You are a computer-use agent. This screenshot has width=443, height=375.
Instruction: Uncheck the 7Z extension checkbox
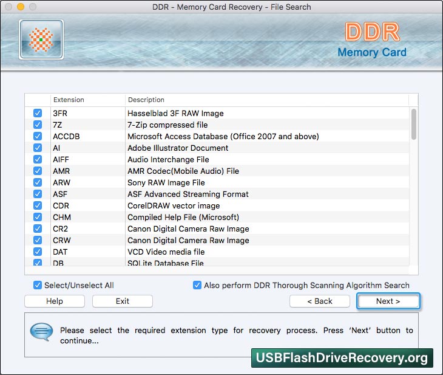click(37, 125)
